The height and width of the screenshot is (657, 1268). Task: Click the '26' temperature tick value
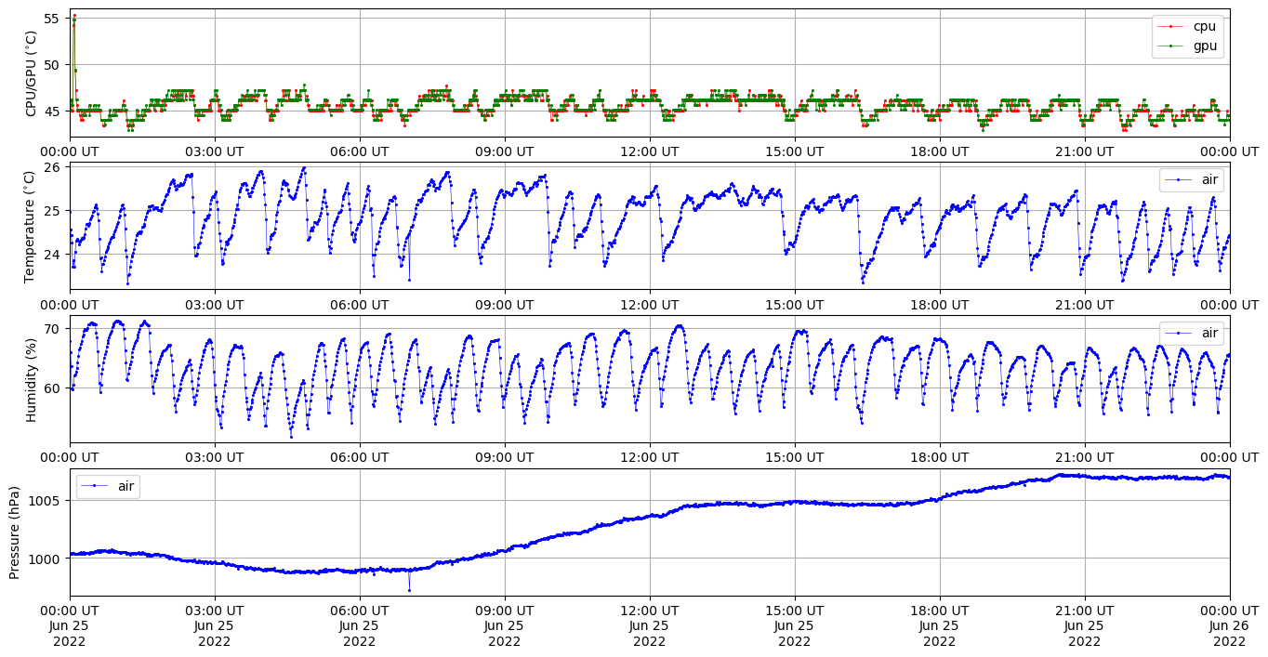pyautogui.click(x=52, y=167)
